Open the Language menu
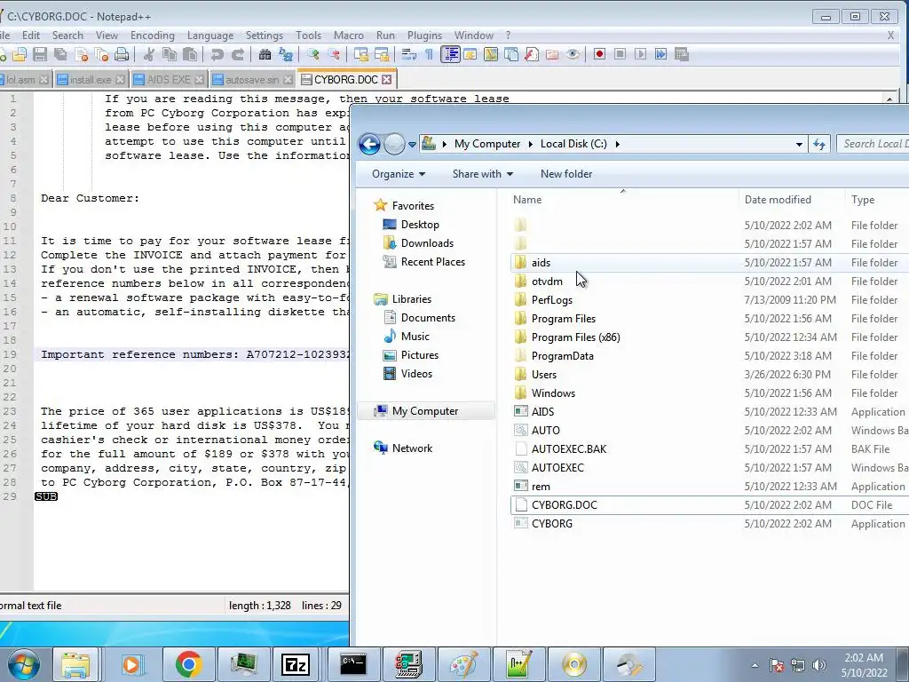909x682 pixels. point(209,36)
